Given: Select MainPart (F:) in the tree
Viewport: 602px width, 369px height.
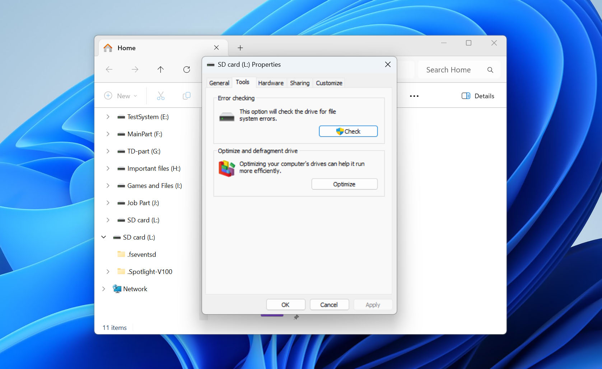Looking at the screenshot, I should coord(145,134).
